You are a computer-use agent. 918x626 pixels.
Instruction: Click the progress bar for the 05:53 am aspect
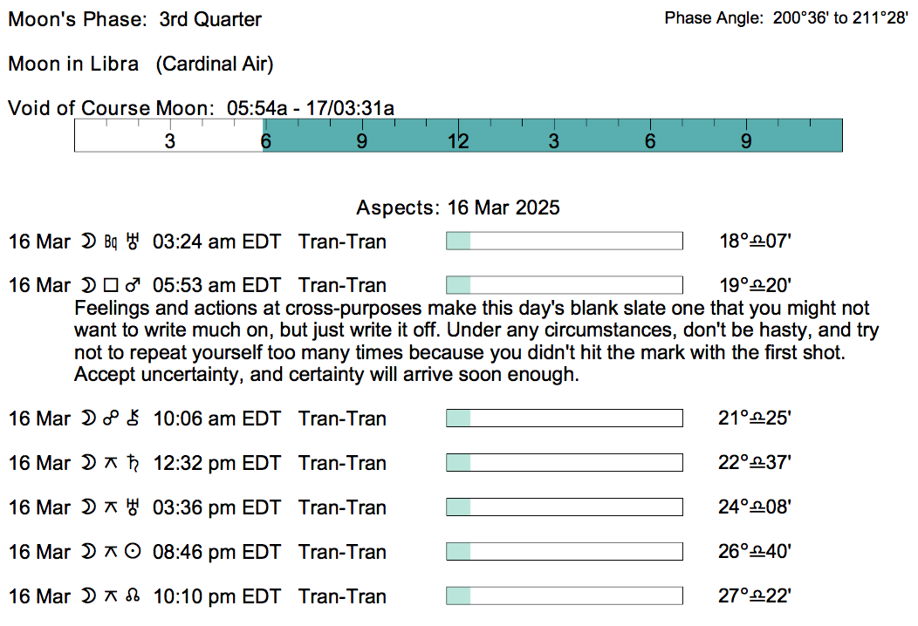coord(564,285)
